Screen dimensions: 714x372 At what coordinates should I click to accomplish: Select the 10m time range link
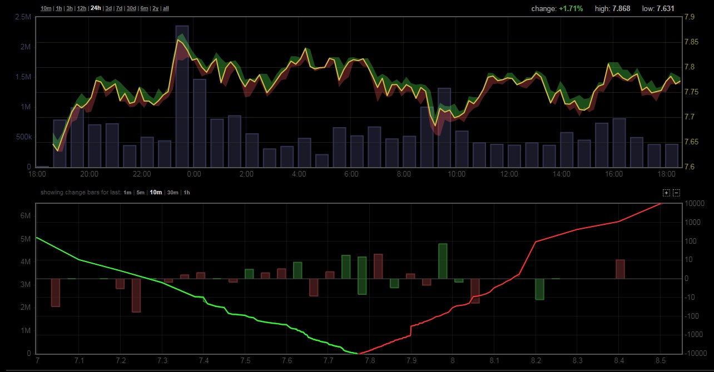pyautogui.click(x=46, y=8)
